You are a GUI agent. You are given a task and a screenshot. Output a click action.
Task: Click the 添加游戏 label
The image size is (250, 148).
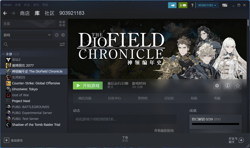pos(17,140)
